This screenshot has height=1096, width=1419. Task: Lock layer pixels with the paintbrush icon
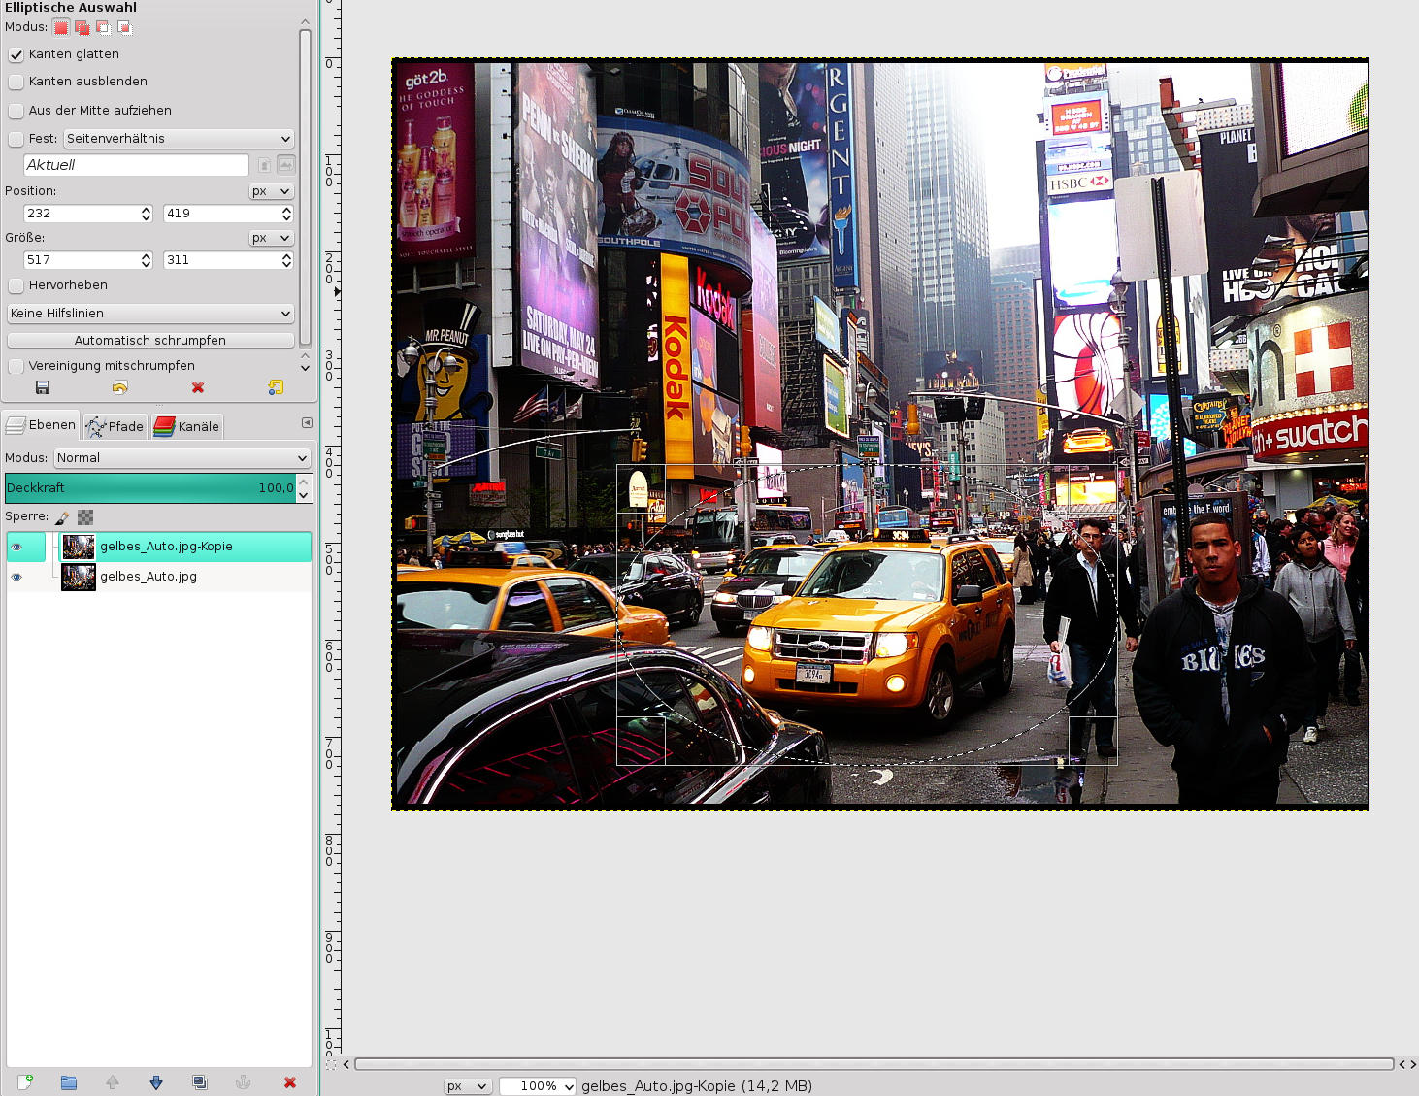pyautogui.click(x=63, y=517)
